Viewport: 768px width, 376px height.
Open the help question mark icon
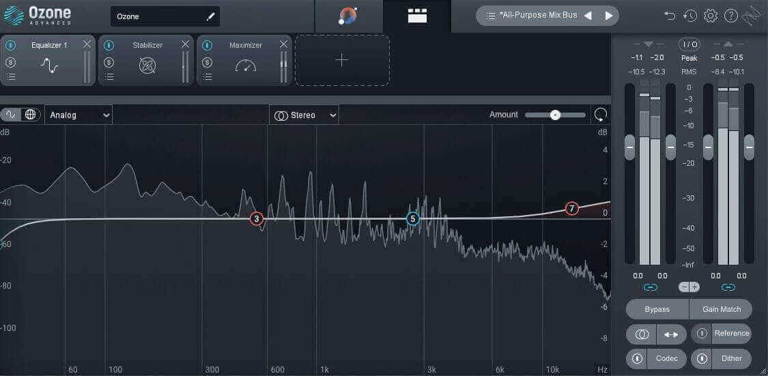coord(730,16)
